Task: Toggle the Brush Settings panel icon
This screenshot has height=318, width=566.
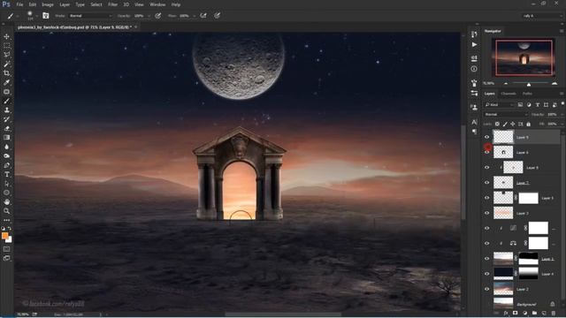Action: (45, 16)
